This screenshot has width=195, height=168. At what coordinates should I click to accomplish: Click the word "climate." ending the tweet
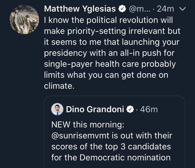(x=59, y=86)
